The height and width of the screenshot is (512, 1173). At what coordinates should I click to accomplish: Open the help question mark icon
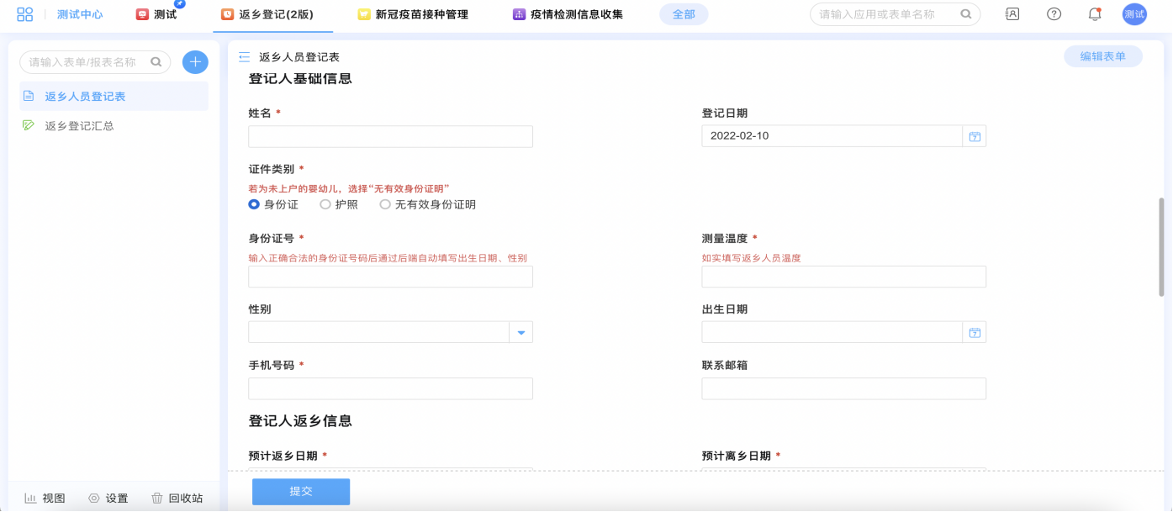click(x=1054, y=14)
